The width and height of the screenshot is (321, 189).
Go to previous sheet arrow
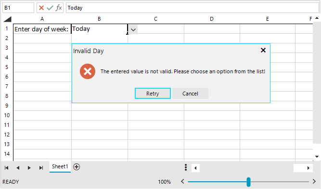point(18,168)
